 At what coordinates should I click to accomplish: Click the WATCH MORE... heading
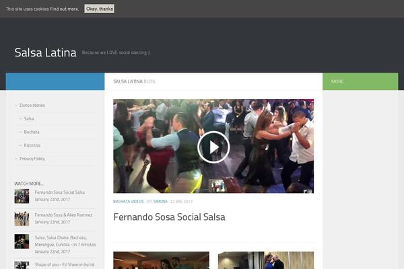29,184
